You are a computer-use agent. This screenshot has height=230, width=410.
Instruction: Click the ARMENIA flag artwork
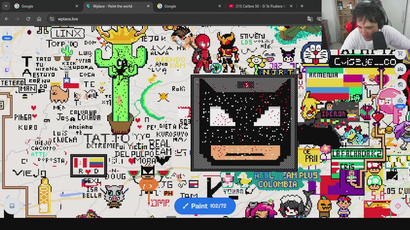pos(333,85)
